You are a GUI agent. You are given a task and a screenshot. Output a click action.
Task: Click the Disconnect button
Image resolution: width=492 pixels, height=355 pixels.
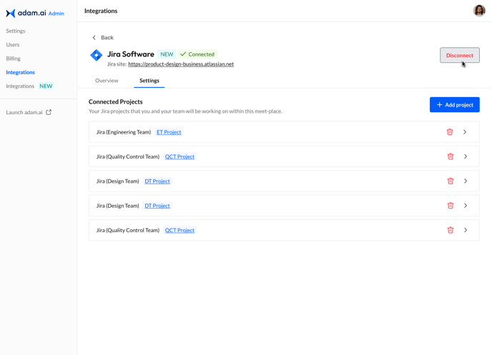(x=460, y=55)
